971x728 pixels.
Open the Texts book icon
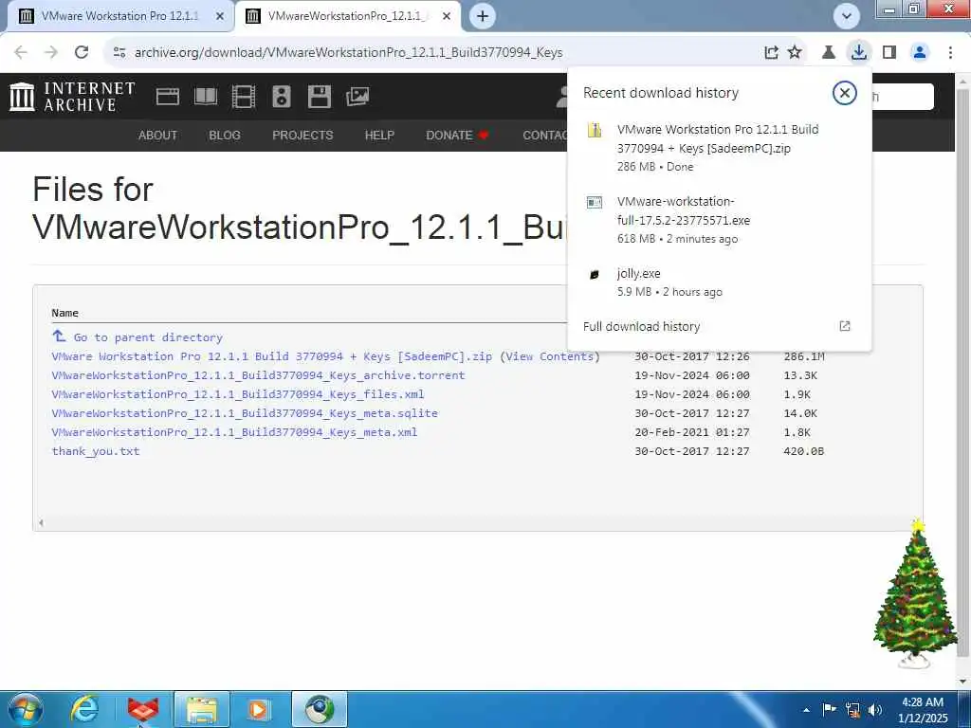(x=206, y=97)
